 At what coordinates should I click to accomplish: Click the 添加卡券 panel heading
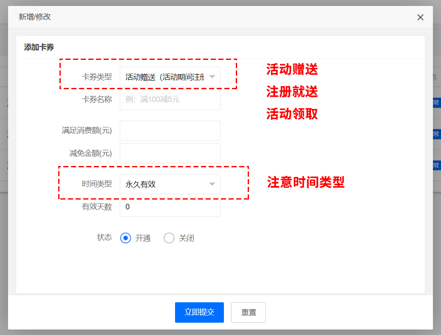pos(39,48)
